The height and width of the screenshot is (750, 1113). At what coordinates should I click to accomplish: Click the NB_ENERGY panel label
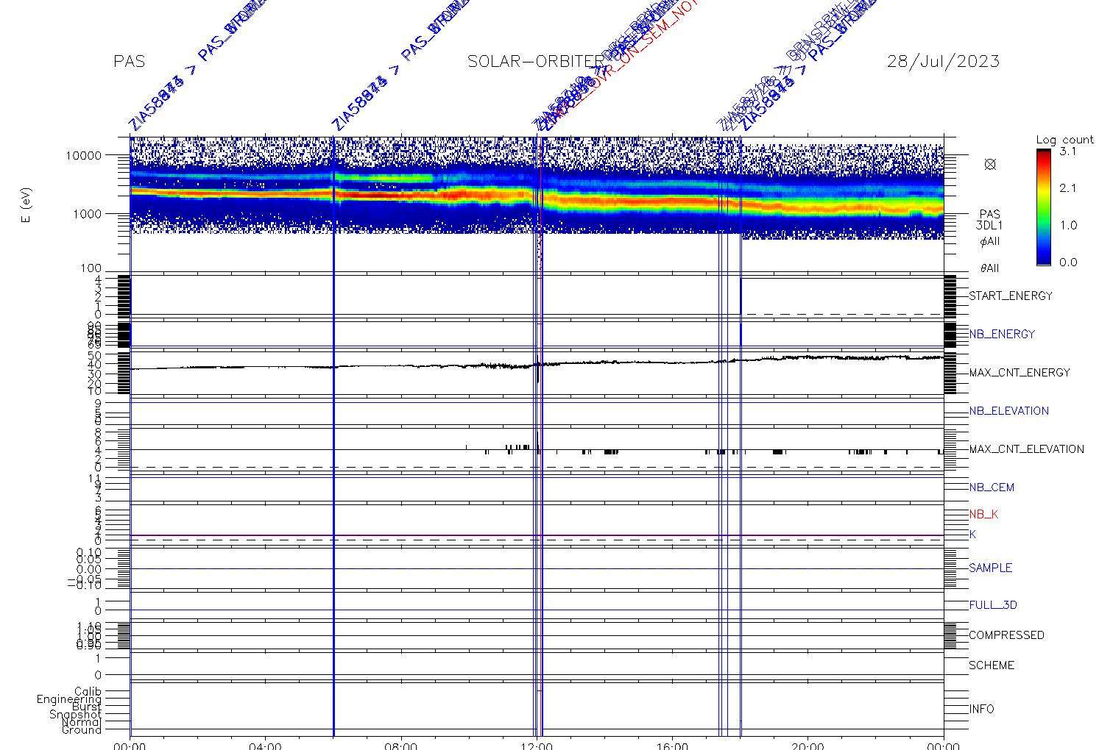click(1002, 335)
